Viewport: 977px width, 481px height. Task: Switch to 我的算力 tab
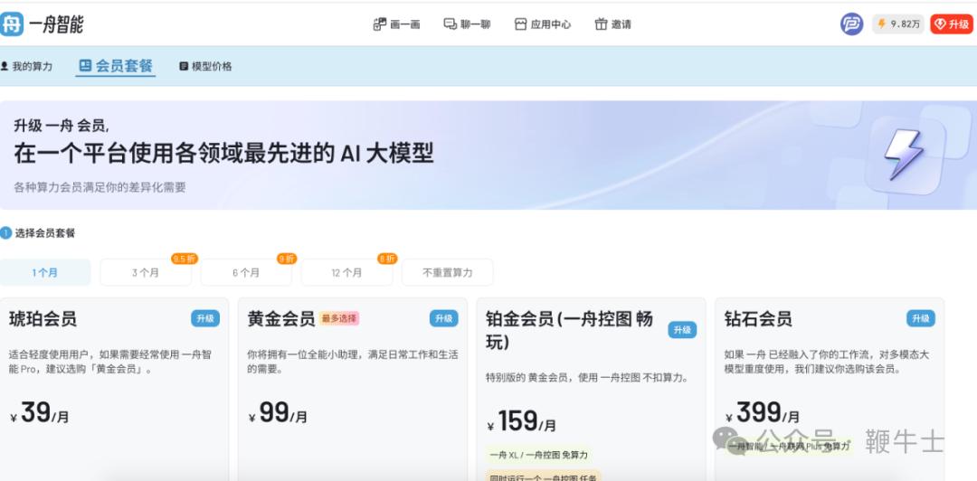pyautogui.click(x=26, y=66)
